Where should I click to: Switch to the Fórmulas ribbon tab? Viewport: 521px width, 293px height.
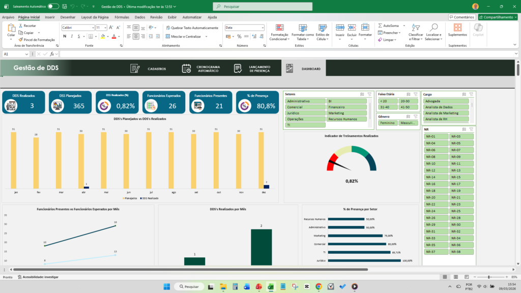tap(122, 17)
